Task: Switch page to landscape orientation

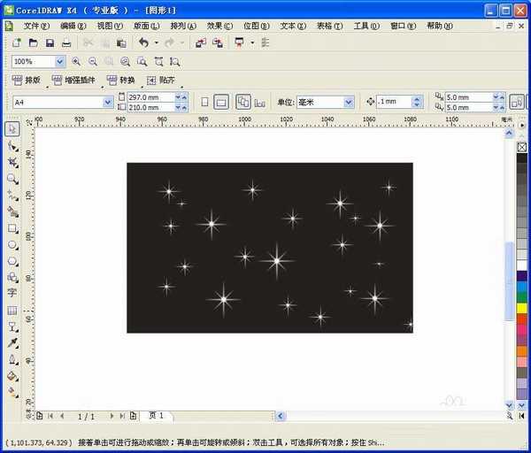Action: click(221, 102)
